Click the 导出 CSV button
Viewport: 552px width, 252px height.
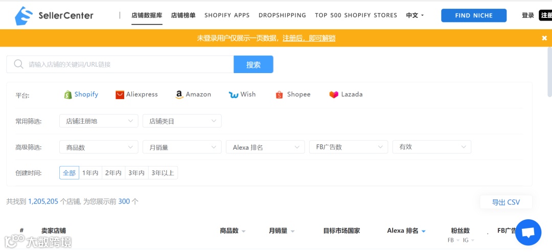click(506, 202)
